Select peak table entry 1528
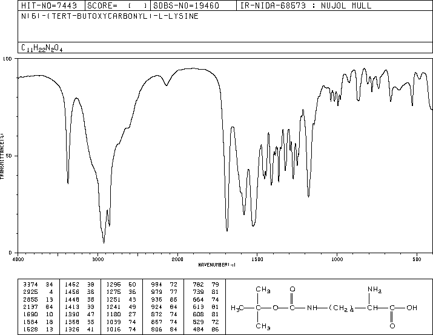This screenshot has width=433, height=335. tap(38, 329)
